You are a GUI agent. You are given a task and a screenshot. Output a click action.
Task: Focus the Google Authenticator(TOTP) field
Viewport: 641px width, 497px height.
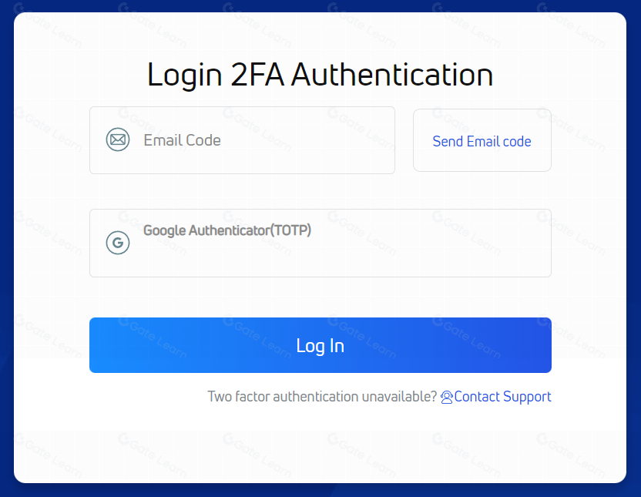(320, 243)
